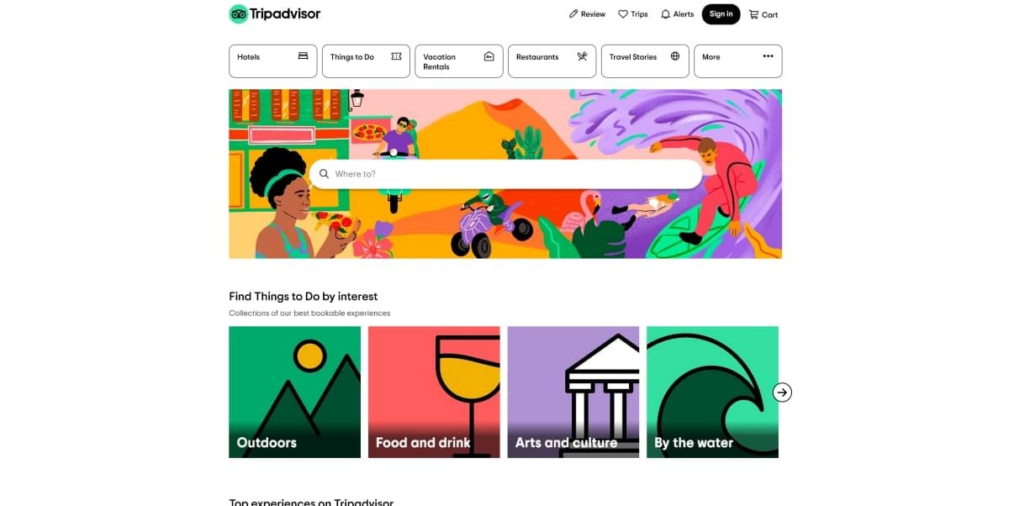1009x506 pixels.
Task: Click the Sign in button
Action: (x=721, y=14)
